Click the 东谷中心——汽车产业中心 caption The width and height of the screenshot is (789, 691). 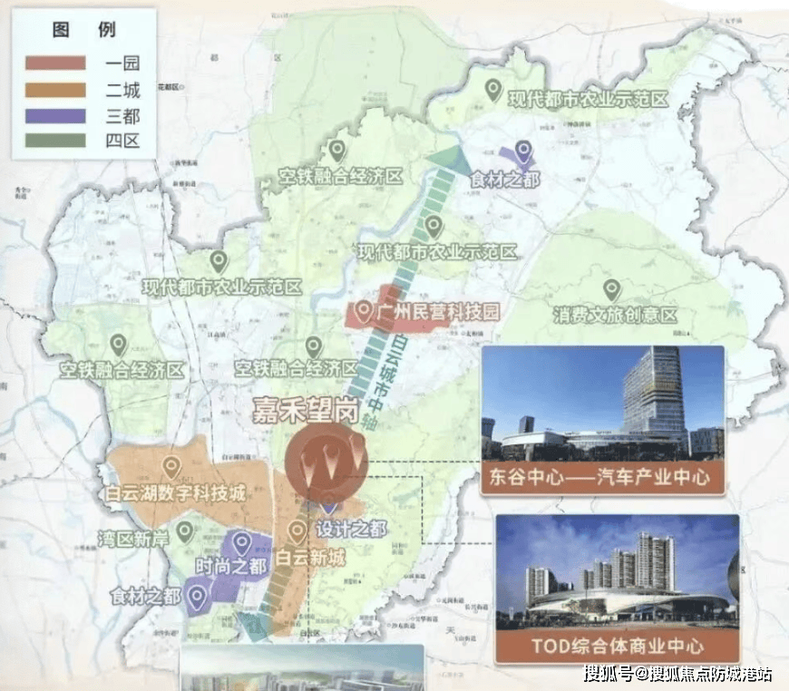(x=602, y=477)
